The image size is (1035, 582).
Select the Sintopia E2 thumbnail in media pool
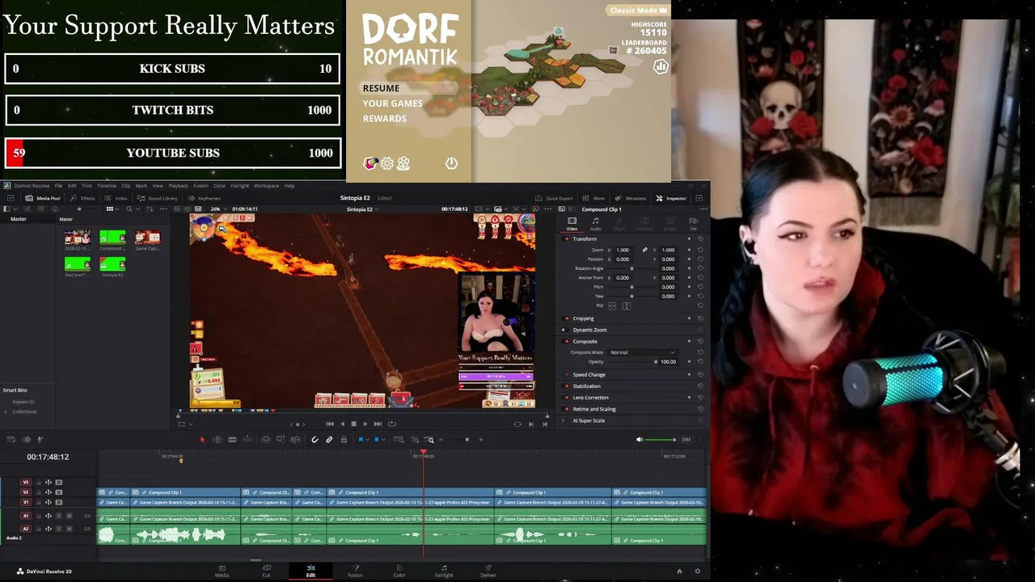click(112, 264)
